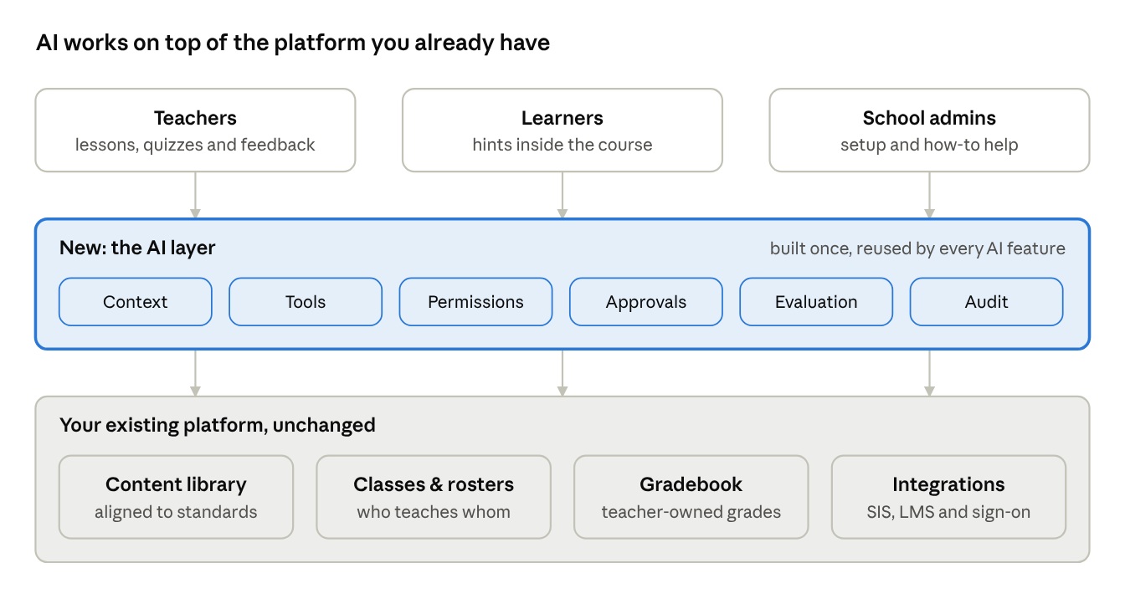
Task: Select the Audit pill
Action: click(986, 302)
